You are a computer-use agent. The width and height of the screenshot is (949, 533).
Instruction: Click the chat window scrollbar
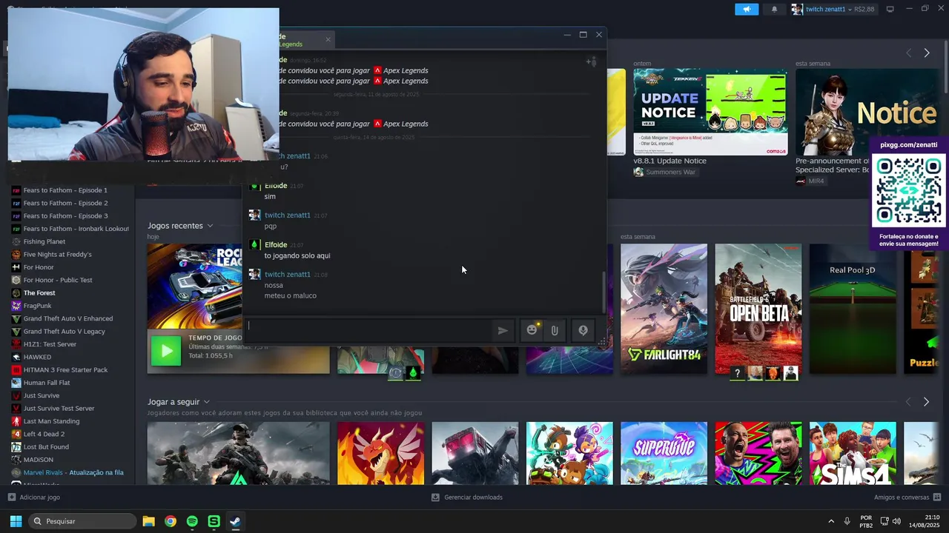(x=603, y=291)
